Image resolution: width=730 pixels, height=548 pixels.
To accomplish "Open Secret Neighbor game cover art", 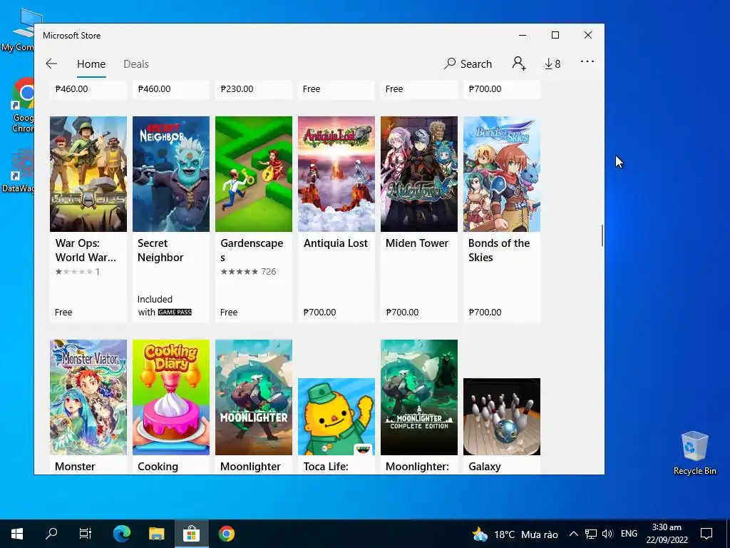I will (x=171, y=174).
